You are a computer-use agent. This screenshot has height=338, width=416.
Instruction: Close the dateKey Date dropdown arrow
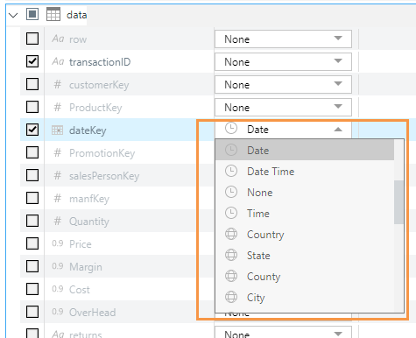338,130
